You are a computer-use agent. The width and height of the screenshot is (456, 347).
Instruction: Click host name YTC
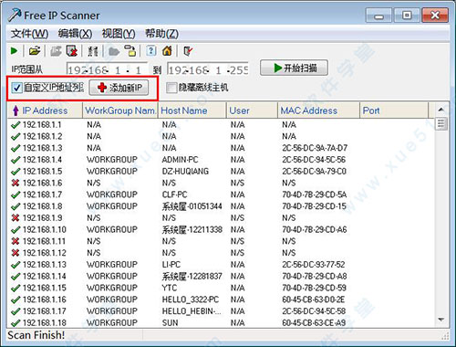pyautogui.click(x=170, y=288)
